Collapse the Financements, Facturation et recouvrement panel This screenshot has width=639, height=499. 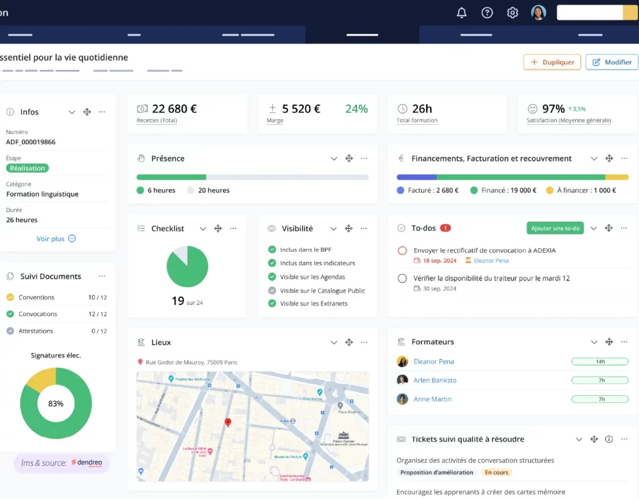pyautogui.click(x=594, y=158)
